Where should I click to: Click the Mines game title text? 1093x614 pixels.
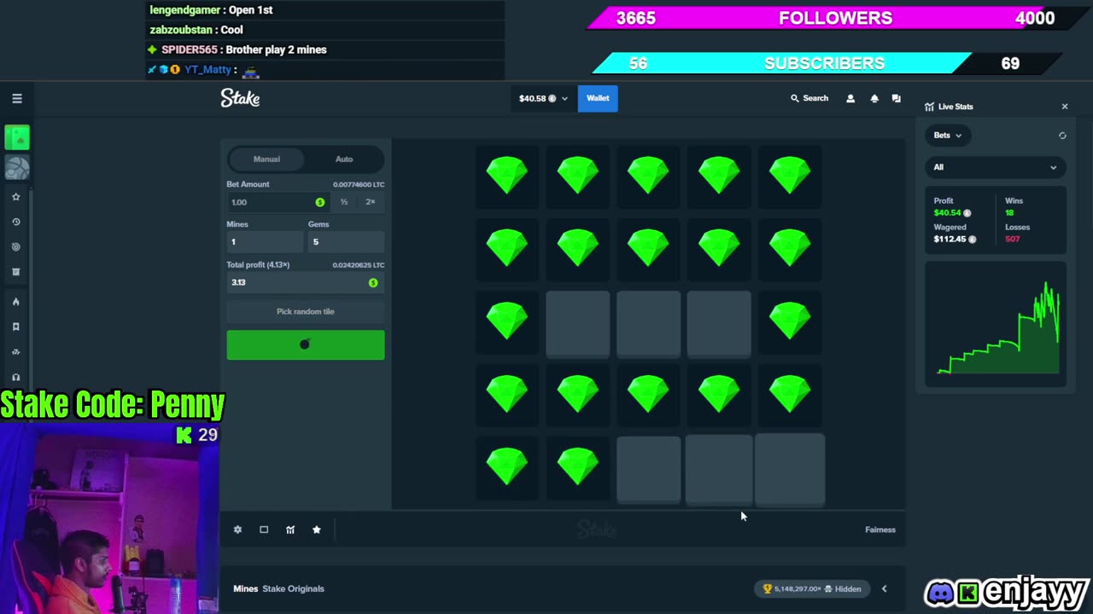tap(245, 588)
